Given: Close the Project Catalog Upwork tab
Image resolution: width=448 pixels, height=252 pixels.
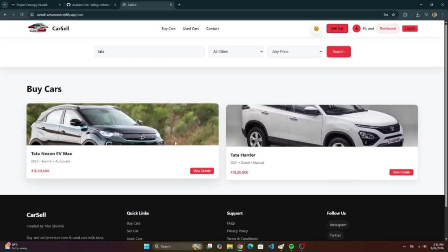Looking at the screenshot, I should [60, 4].
